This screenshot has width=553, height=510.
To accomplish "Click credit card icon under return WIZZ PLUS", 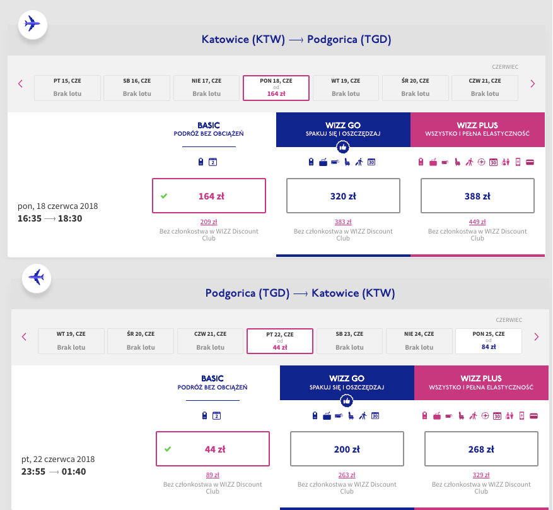I will click(x=533, y=416).
